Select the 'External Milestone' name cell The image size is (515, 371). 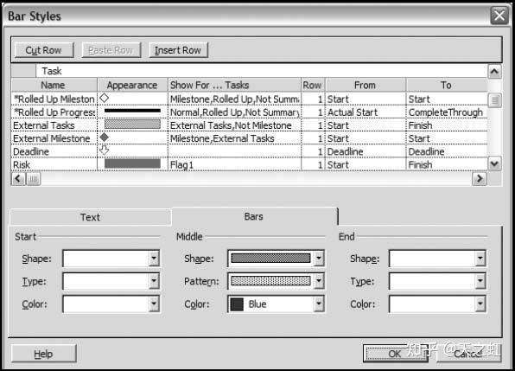tap(54, 138)
